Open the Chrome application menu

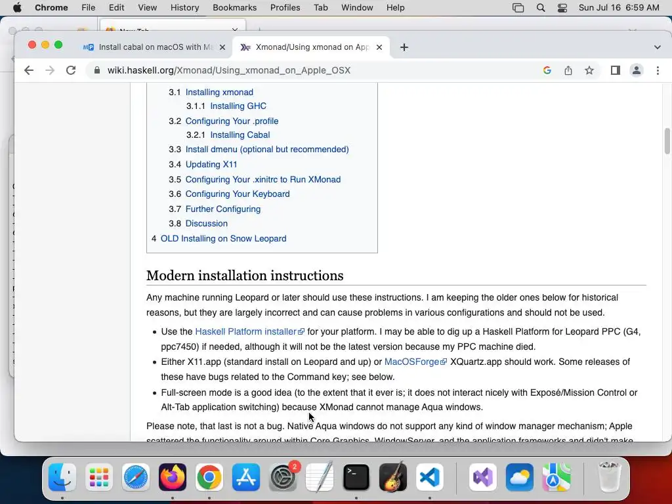(x=51, y=8)
